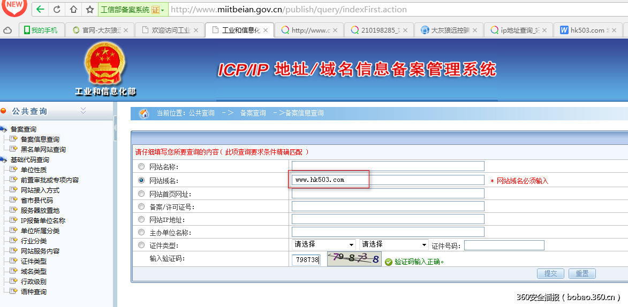Close the hk503.com tab
The height and width of the screenshot is (307, 628).
[x=614, y=30]
